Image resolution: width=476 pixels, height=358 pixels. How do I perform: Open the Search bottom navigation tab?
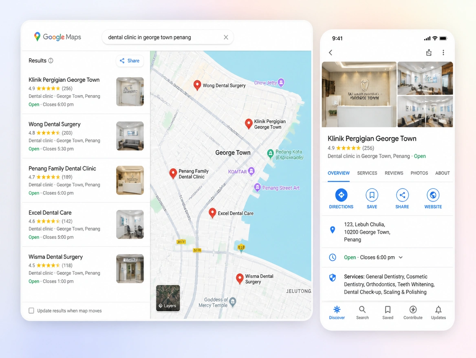pos(362,312)
